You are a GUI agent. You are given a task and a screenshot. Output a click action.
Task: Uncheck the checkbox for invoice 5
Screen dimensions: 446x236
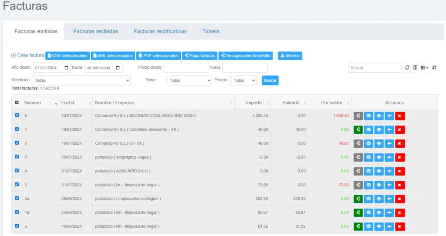coord(17,157)
